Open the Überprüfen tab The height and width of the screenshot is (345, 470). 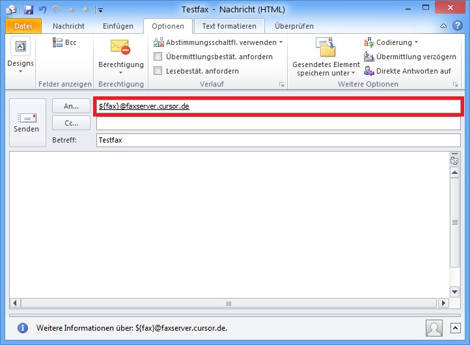(x=294, y=26)
